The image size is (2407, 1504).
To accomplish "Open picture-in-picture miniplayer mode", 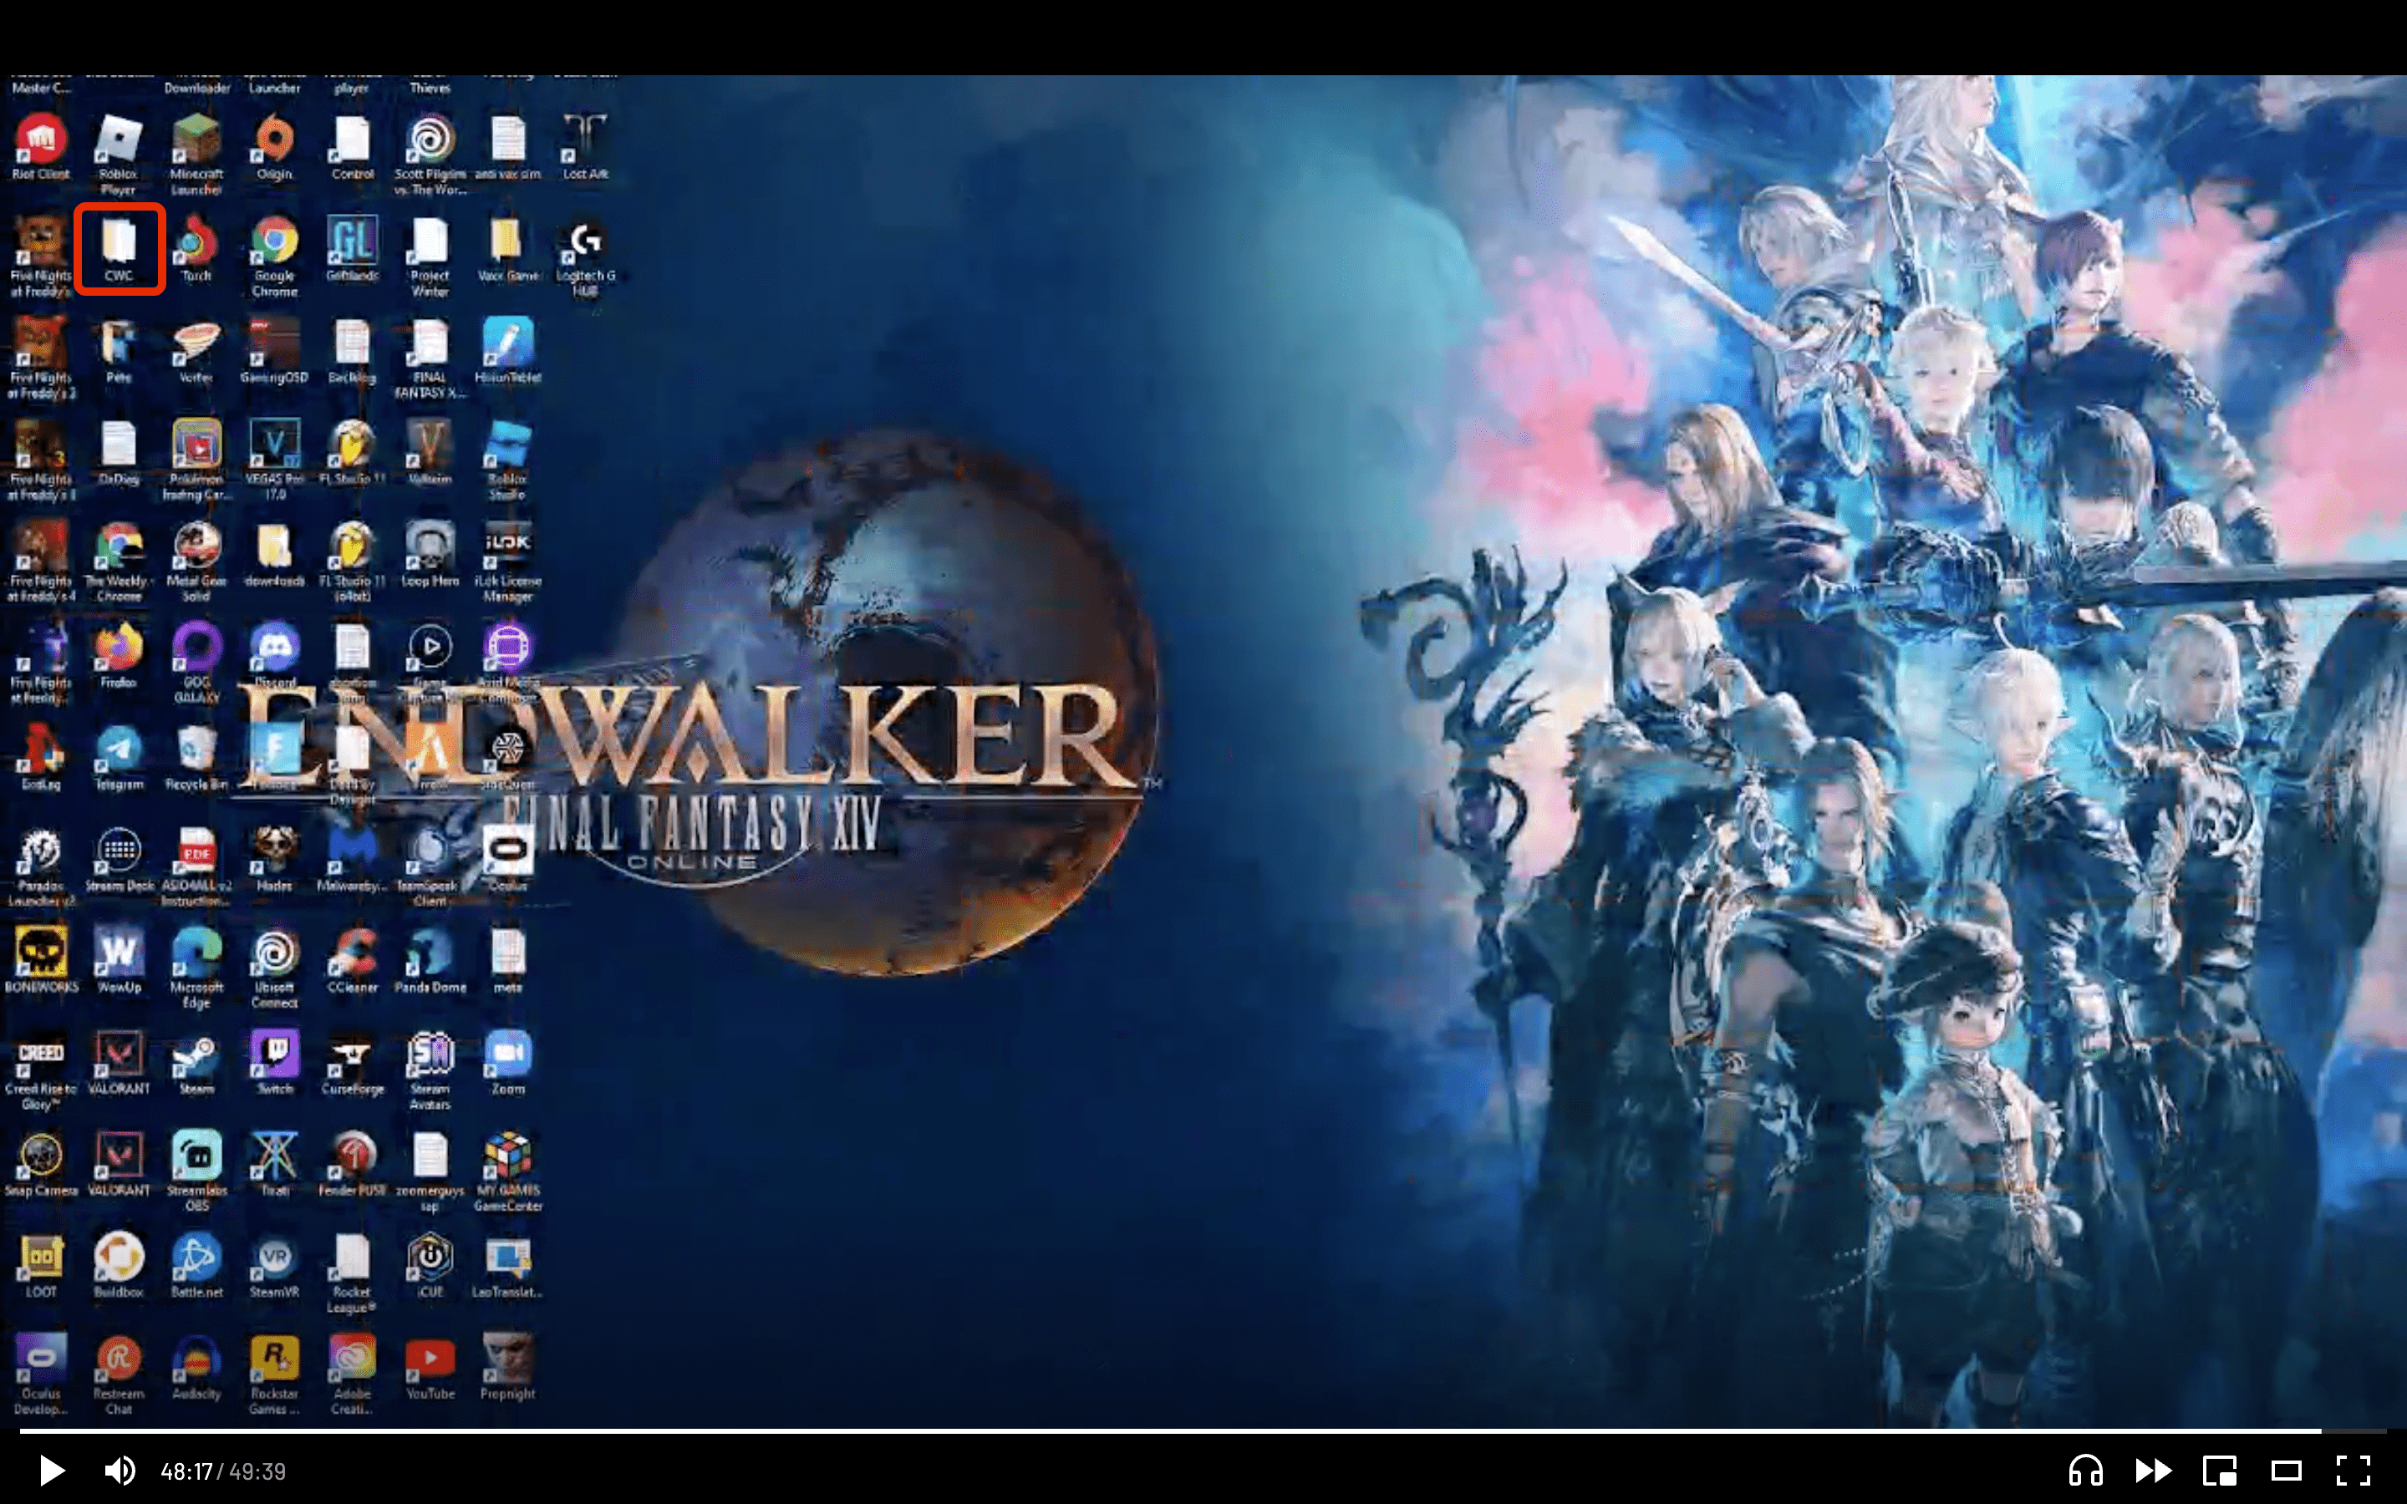I will pyautogui.click(x=2220, y=1471).
